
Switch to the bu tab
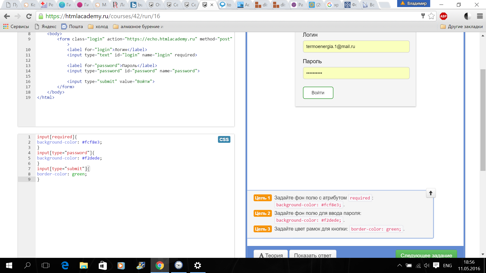(137, 5)
